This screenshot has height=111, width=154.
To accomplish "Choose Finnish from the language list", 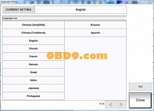I will (33, 49).
